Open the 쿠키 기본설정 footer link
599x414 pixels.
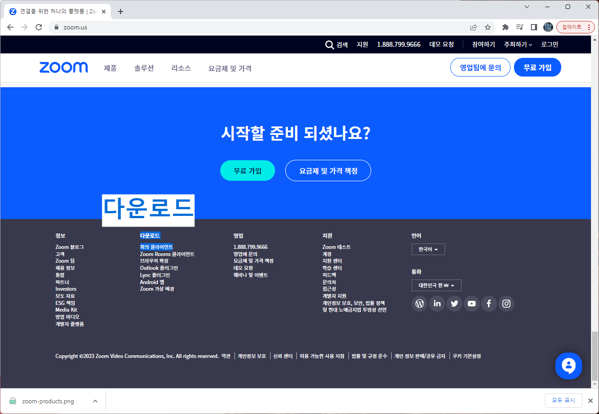(467, 356)
